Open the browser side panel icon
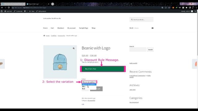 [x=190, y=8]
